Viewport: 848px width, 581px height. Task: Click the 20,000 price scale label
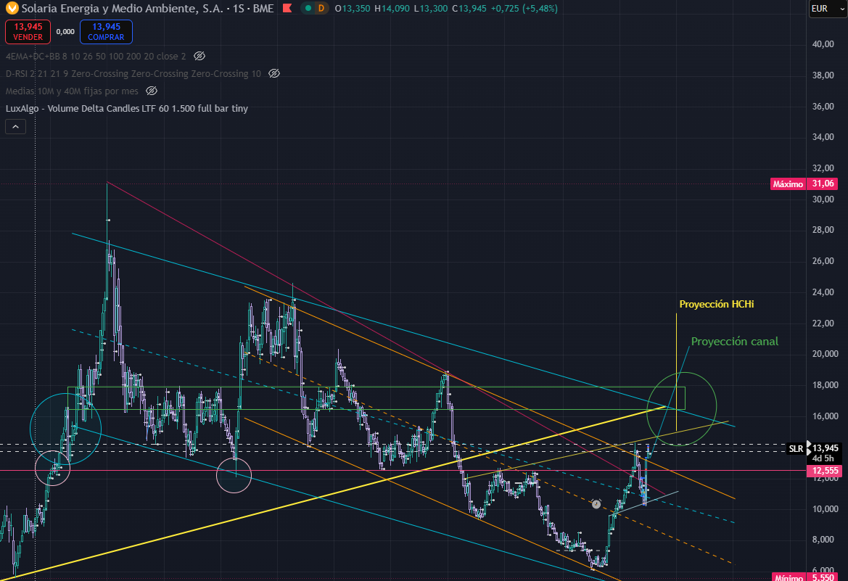pos(825,354)
